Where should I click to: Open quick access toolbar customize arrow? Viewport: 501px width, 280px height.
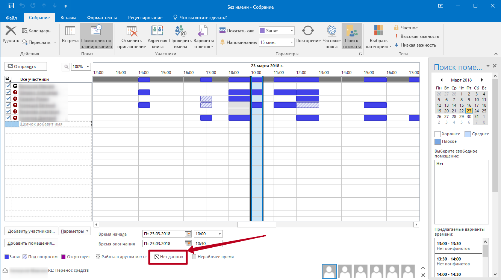click(x=66, y=6)
